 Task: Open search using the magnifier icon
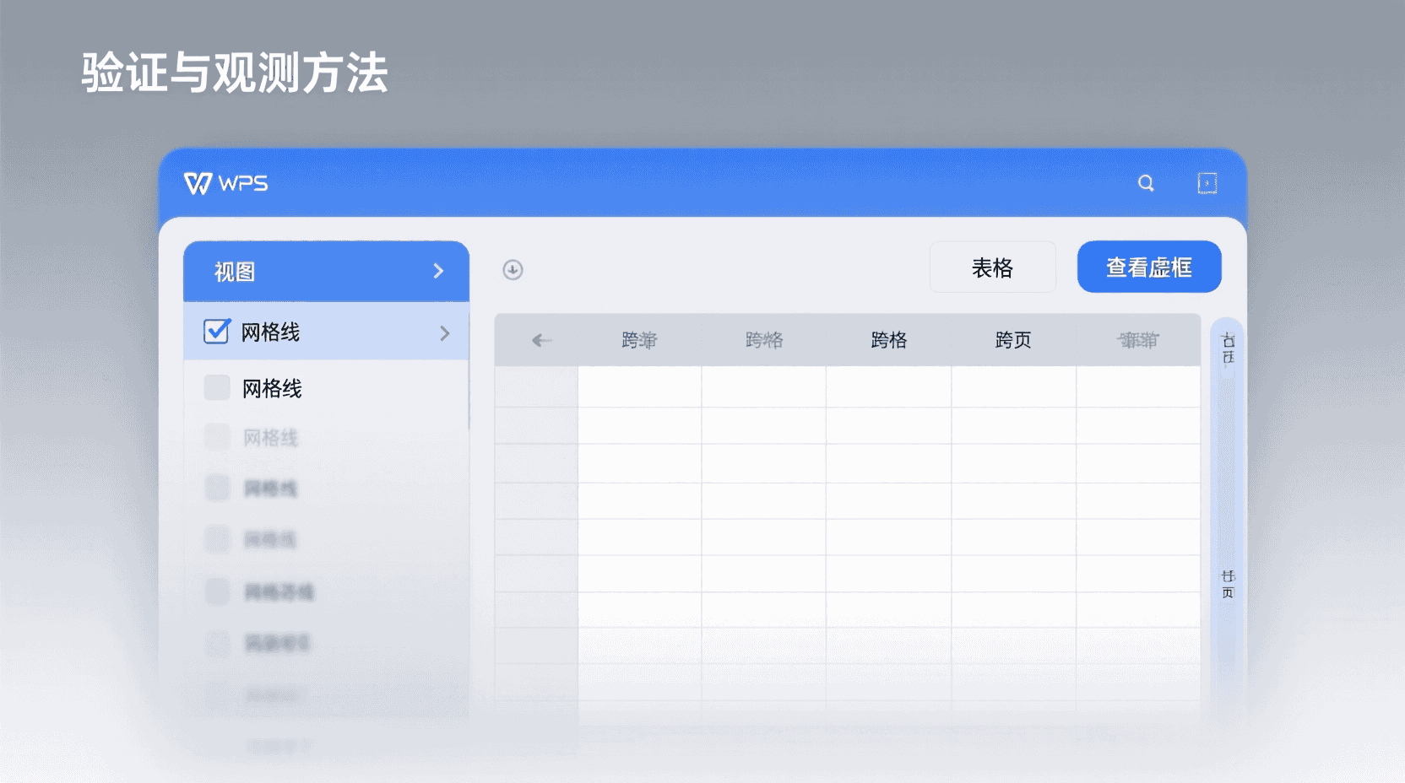(x=1145, y=182)
